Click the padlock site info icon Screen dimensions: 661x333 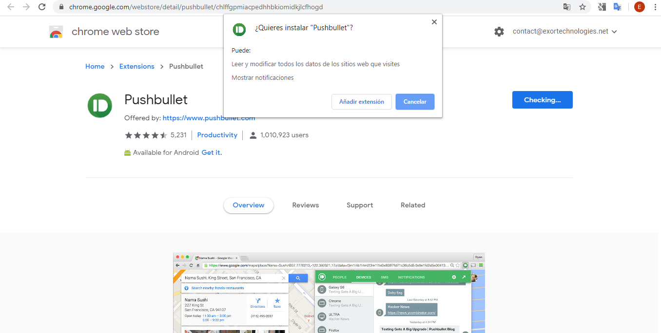(x=61, y=7)
